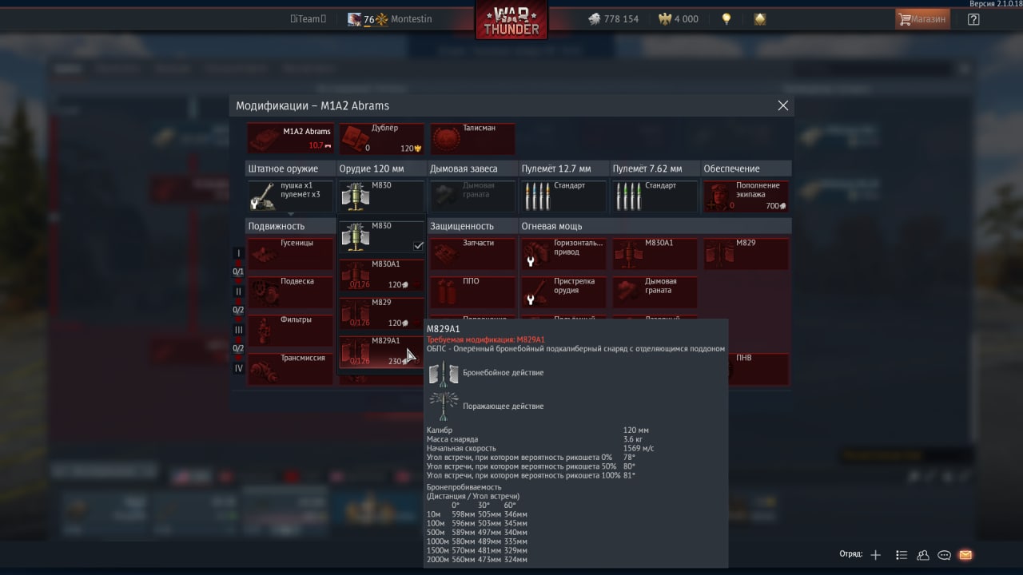
Task: Click the lightbulb icon in top bar
Action: pos(726,19)
